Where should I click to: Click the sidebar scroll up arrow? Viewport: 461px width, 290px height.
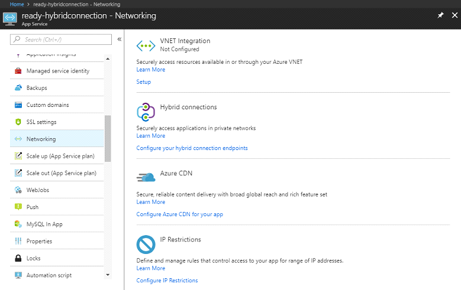point(108,58)
